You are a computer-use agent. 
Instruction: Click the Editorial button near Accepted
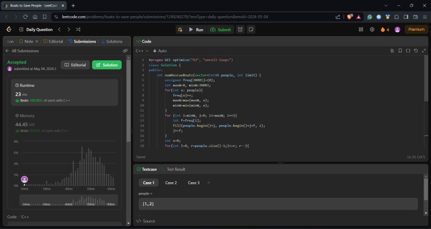point(75,65)
